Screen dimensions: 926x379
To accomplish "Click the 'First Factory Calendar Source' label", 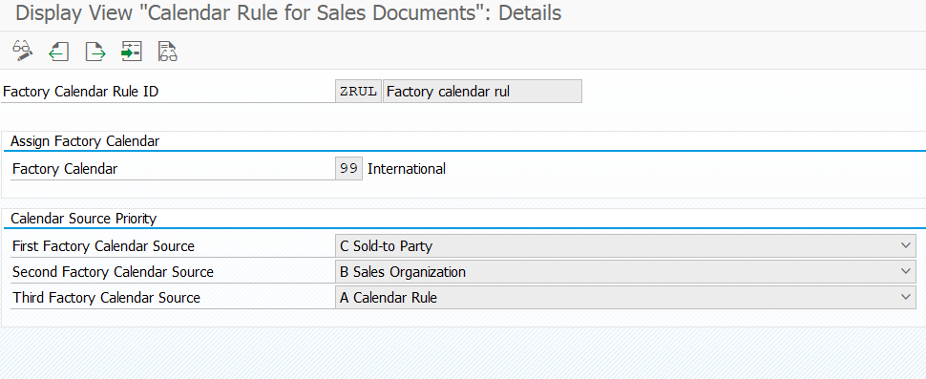I will tap(103, 245).
